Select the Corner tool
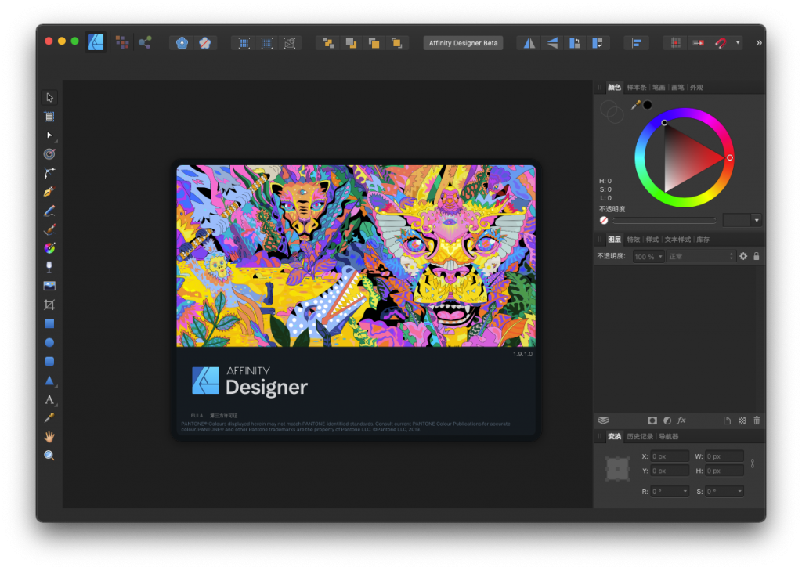 pos(49,173)
